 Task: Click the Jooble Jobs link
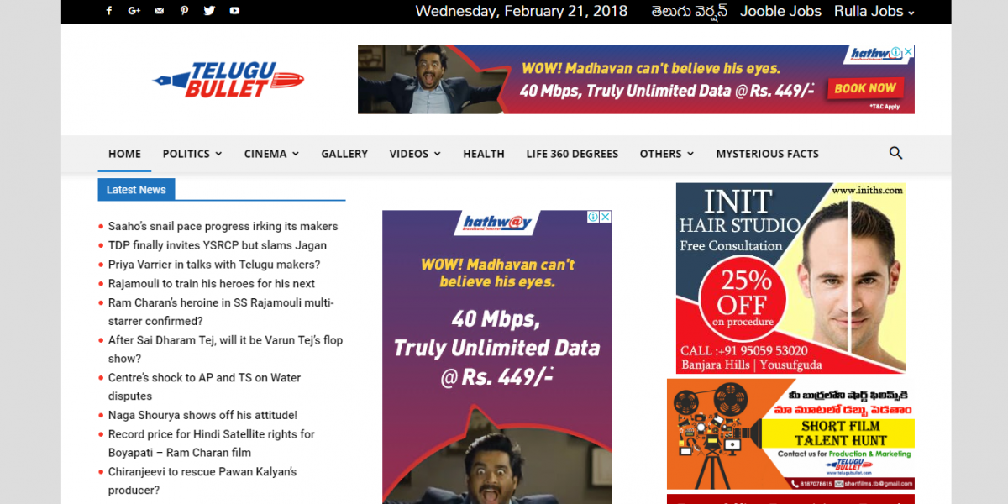pyautogui.click(x=780, y=12)
